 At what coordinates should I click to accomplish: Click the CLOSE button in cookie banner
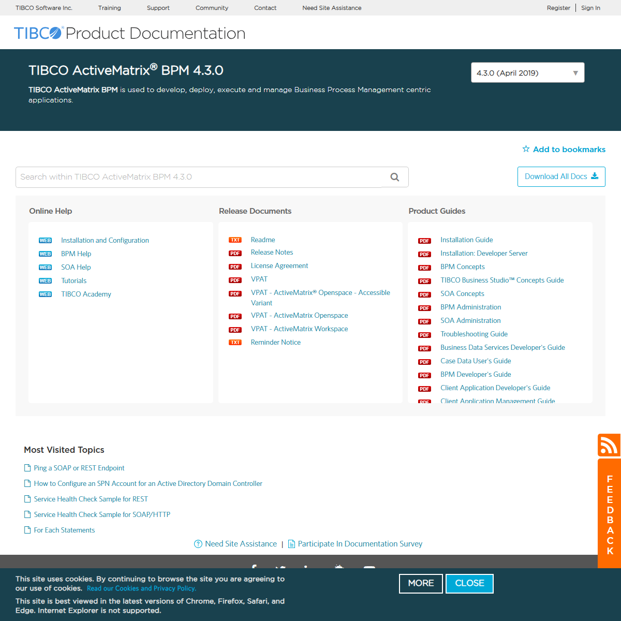point(469,583)
